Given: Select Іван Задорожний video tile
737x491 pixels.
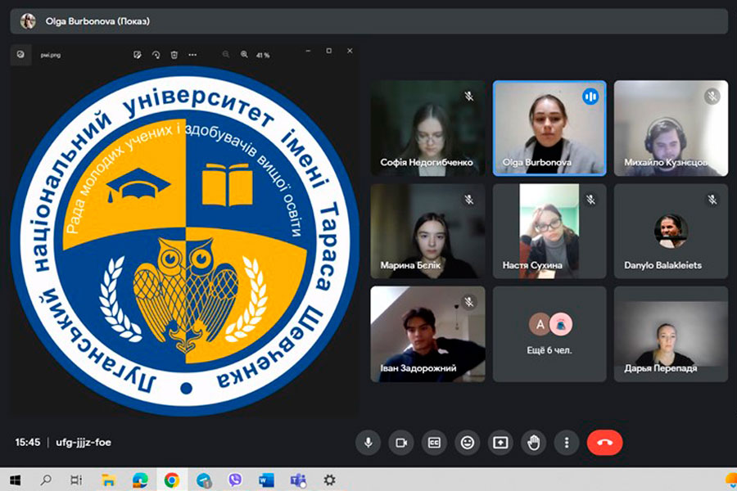Looking at the screenshot, I should coord(427,334).
